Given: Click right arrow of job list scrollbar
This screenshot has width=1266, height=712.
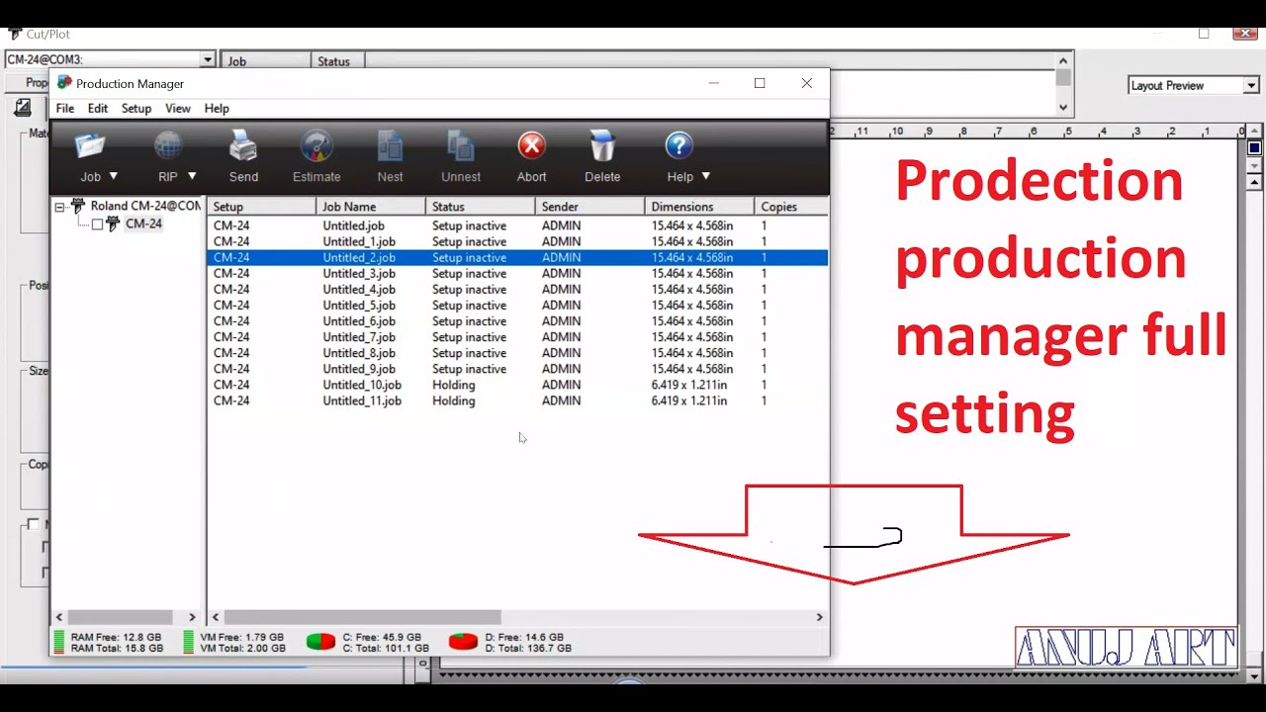Looking at the screenshot, I should 819,617.
